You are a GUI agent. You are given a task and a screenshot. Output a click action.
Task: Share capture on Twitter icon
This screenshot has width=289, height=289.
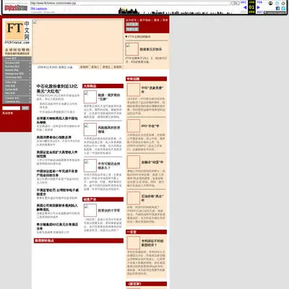coord(283,8)
